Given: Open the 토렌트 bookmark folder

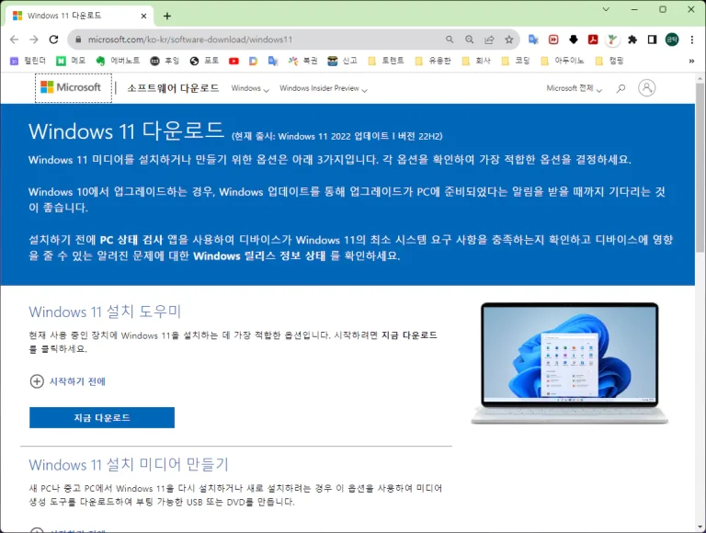Looking at the screenshot, I should [x=386, y=61].
